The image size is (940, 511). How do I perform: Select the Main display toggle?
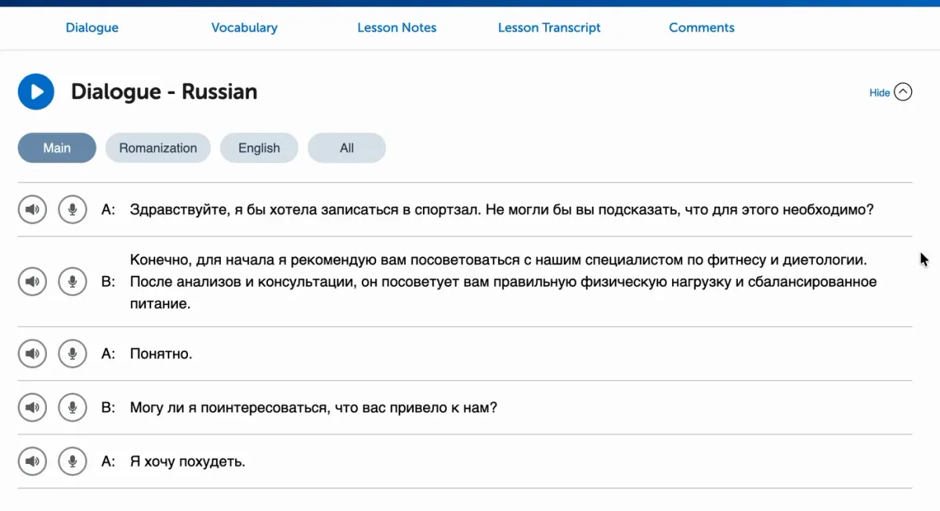[57, 148]
